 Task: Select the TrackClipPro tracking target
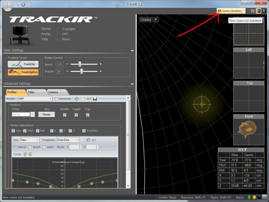pyautogui.click(x=23, y=72)
